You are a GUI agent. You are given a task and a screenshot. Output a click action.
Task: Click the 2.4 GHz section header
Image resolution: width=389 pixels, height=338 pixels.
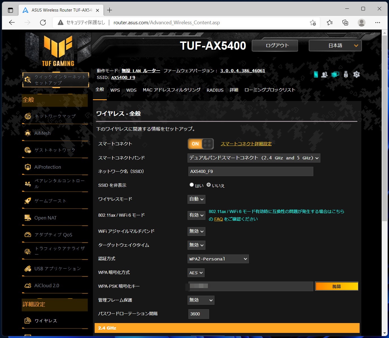[x=227, y=328]
